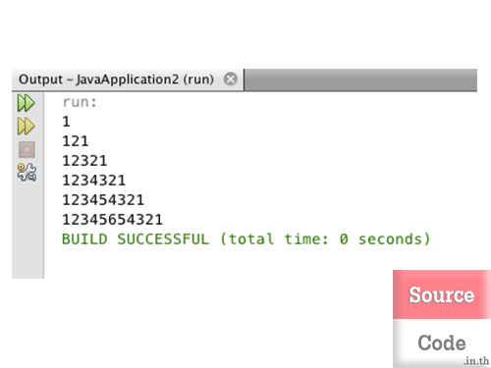Image resolution: width=491 pixels, height=368 pixels.
Task: Click the output line '123454321'
Action: pos(103,200)
